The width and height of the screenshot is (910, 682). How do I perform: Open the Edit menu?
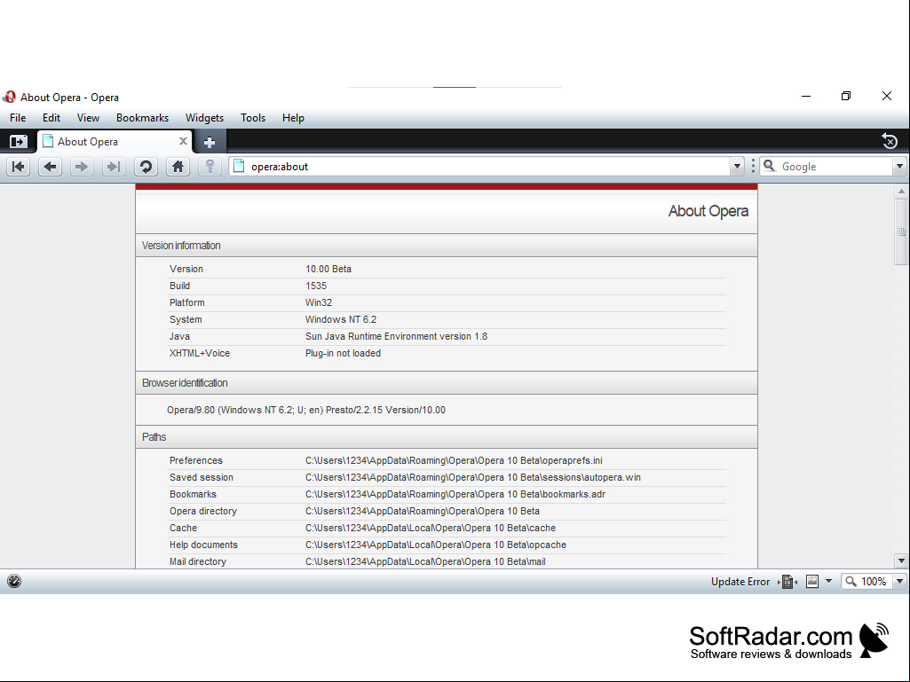[51, 118]
